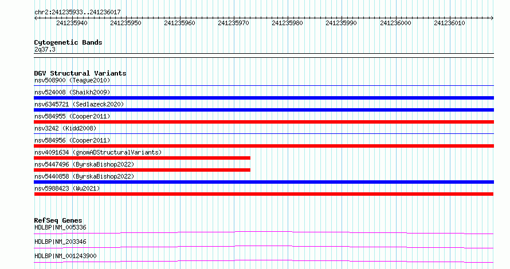Click the left arrow of the ruler
This screenshot has height=269, width=510.
click(36, 18)
